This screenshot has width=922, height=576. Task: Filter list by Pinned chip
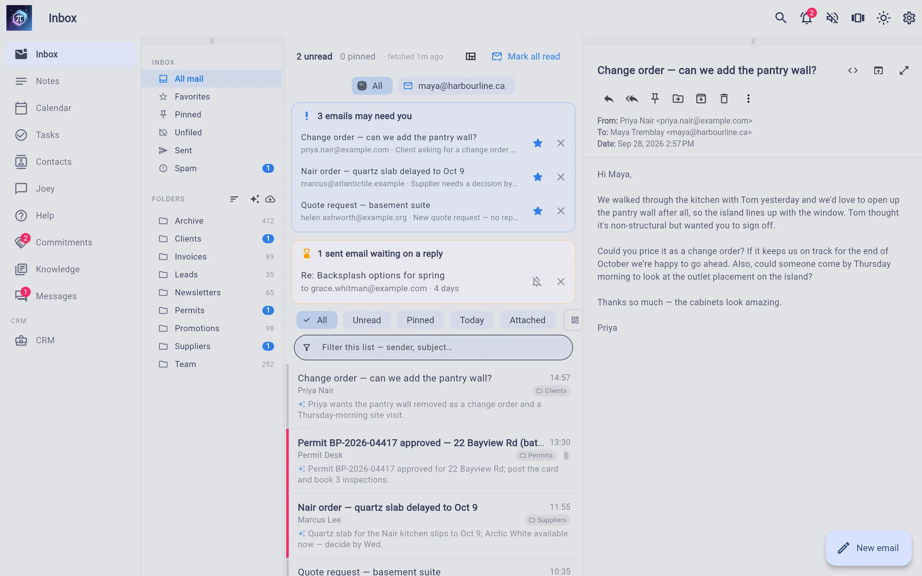420,320
